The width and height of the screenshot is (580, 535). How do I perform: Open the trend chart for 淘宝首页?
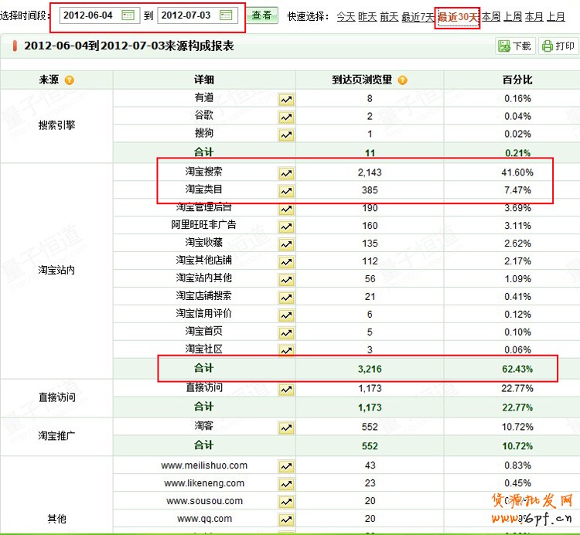pos(286,333)
